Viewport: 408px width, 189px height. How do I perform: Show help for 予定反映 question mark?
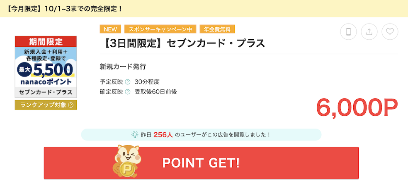[x=128, y=82]
